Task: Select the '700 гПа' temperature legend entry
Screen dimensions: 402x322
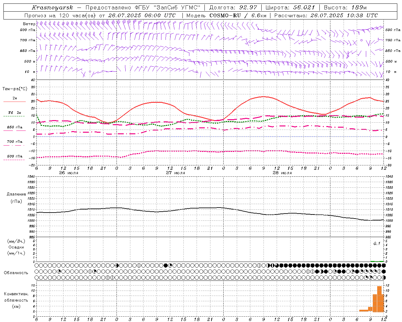Action: [14, 142]
